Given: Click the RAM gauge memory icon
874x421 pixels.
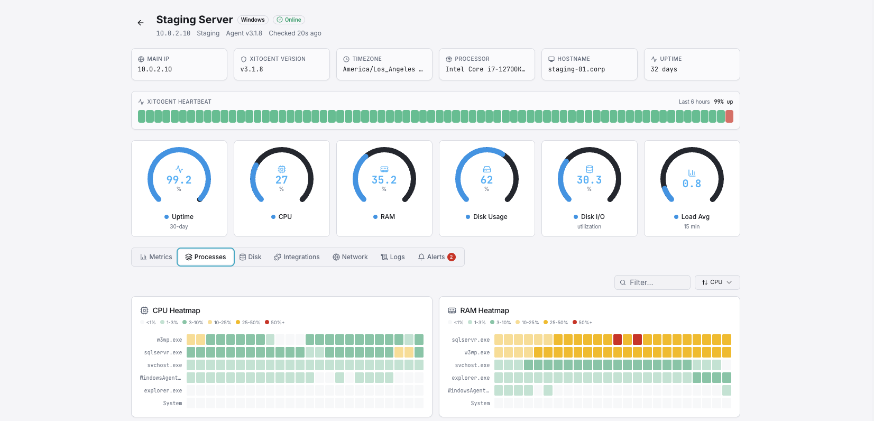Looking at the screenshot, I should coord(384,169).
